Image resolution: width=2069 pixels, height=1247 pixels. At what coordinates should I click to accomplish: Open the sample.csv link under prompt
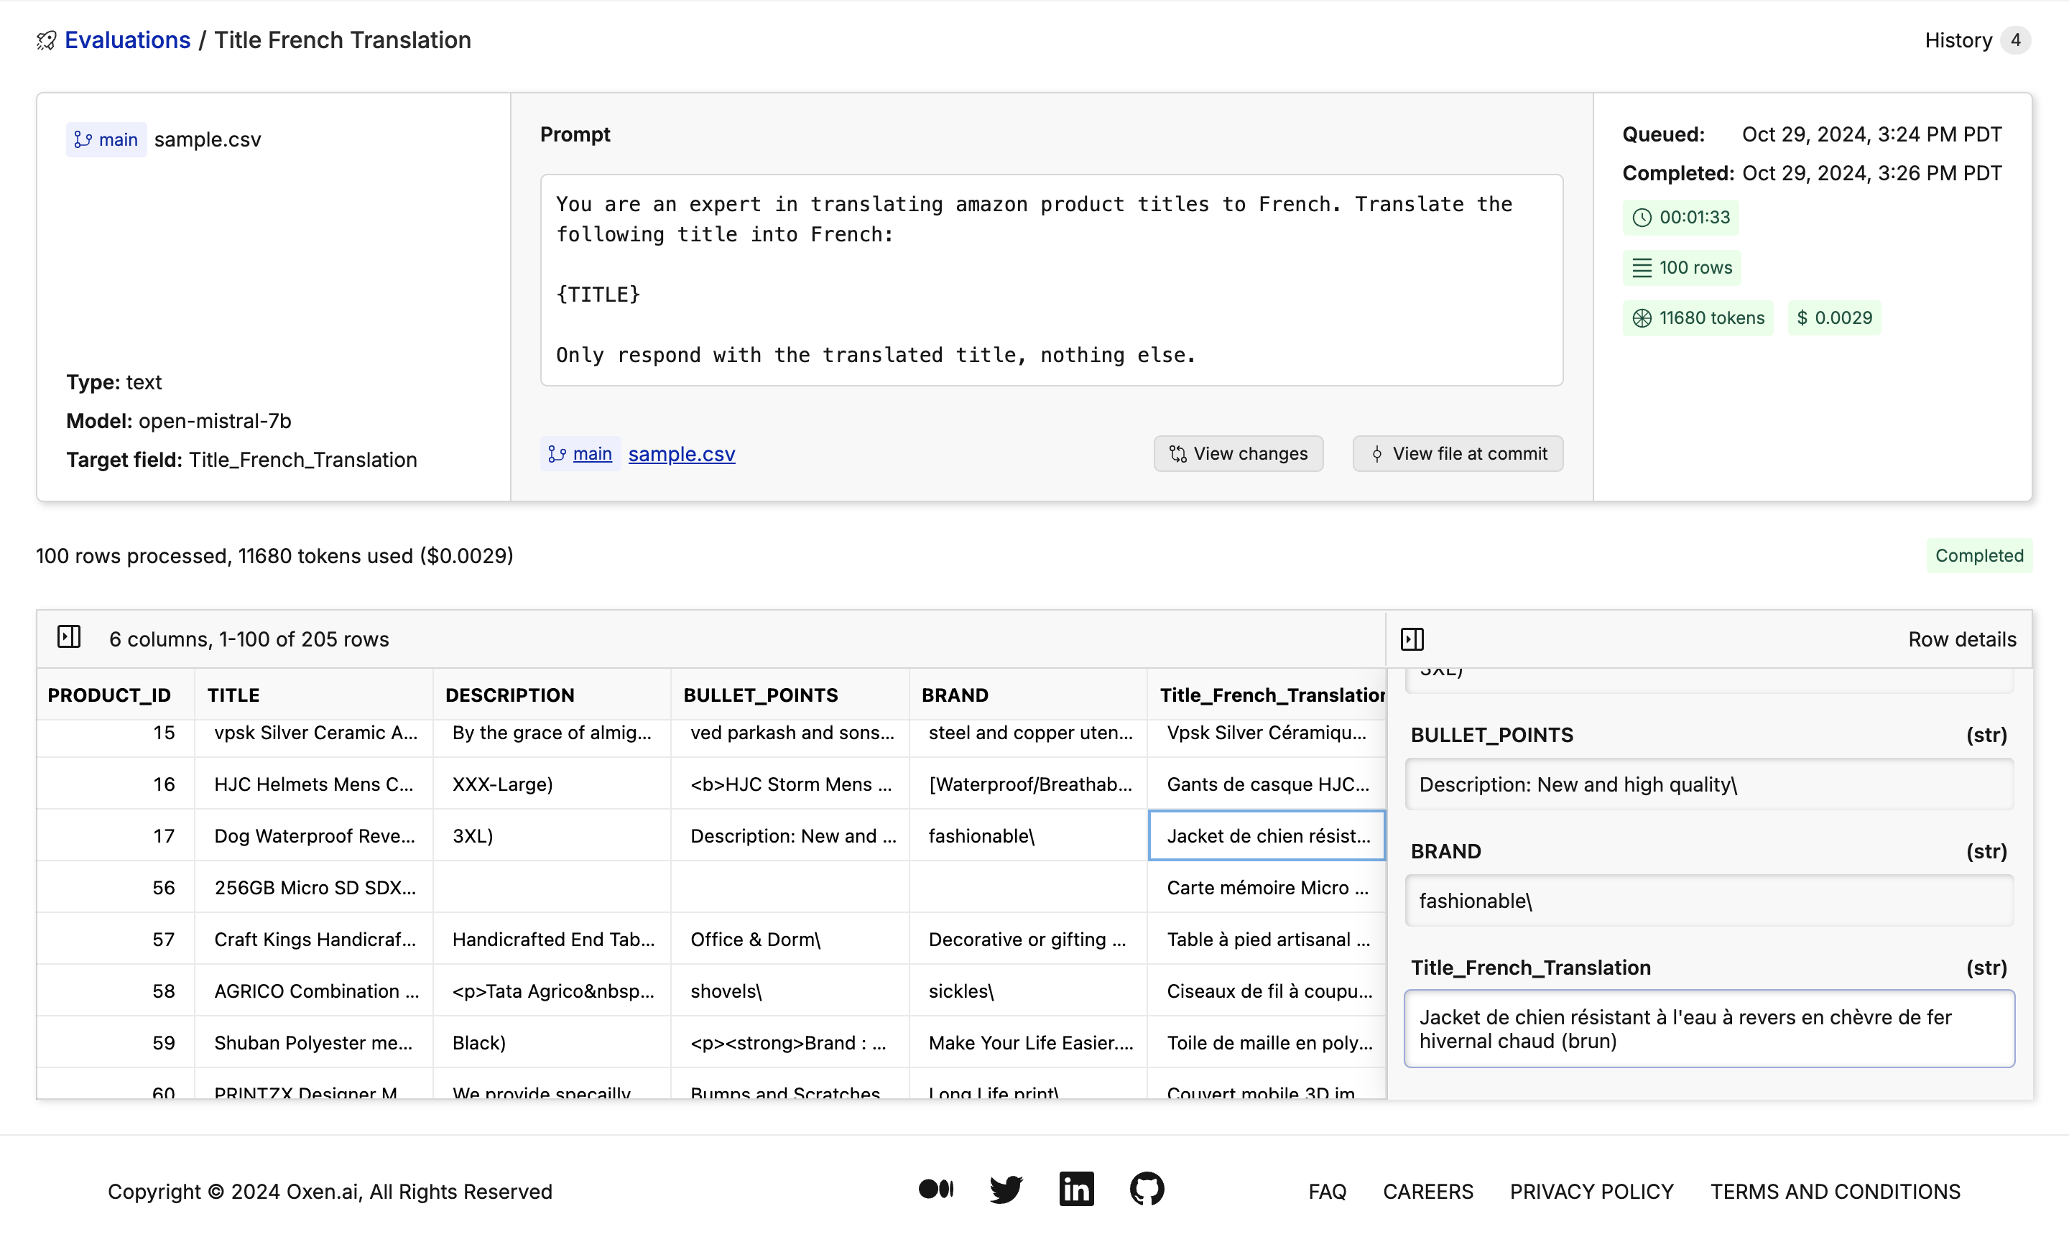point(681,453)
